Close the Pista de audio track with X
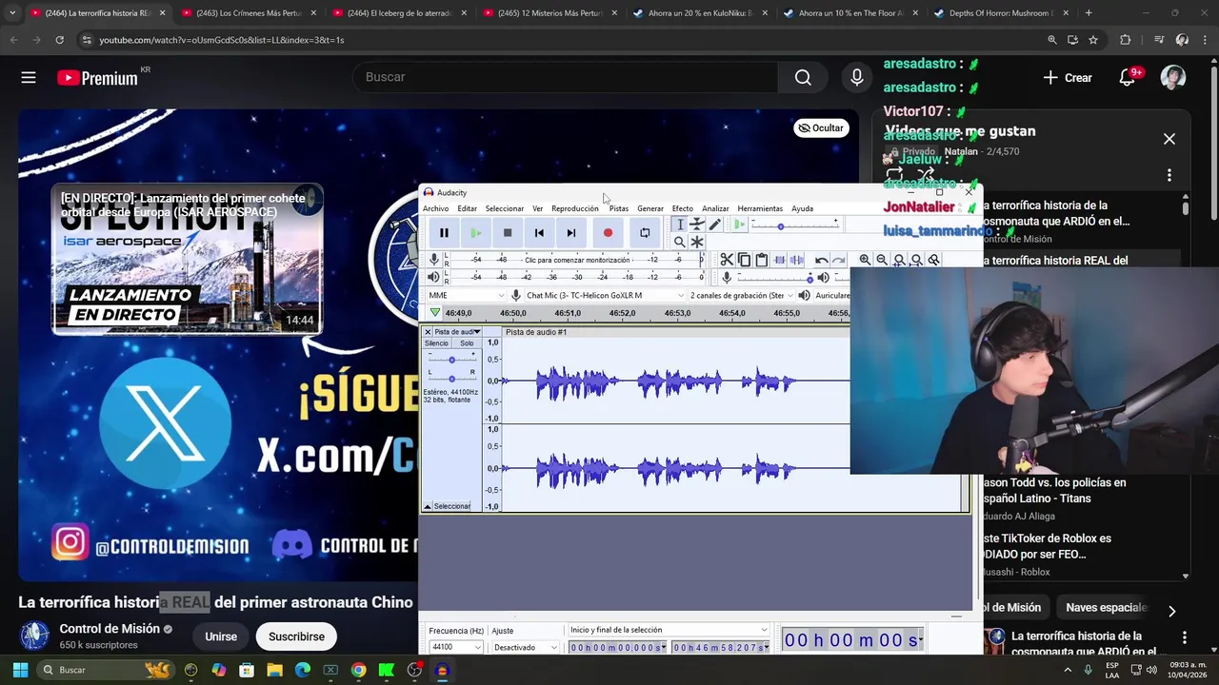 pyautogui.click(x=428, y=332)
